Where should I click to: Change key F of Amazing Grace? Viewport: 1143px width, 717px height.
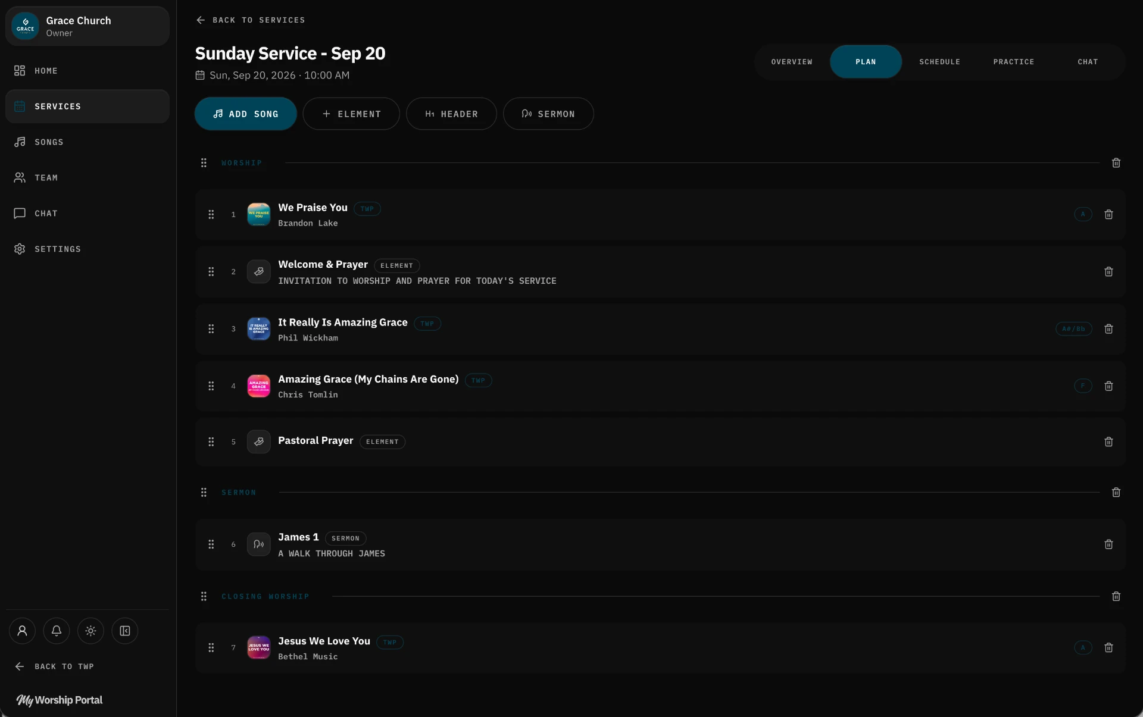click(x=1083, y=386)
